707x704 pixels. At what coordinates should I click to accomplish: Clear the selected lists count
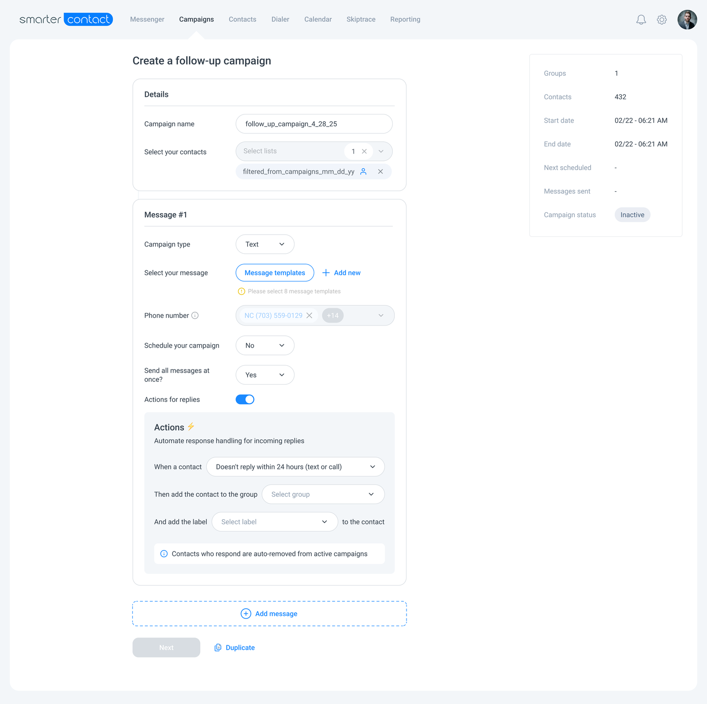click(x=364, y=152)
